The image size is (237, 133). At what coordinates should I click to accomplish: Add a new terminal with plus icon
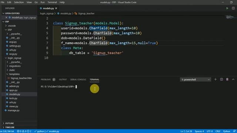pos(216,79)
